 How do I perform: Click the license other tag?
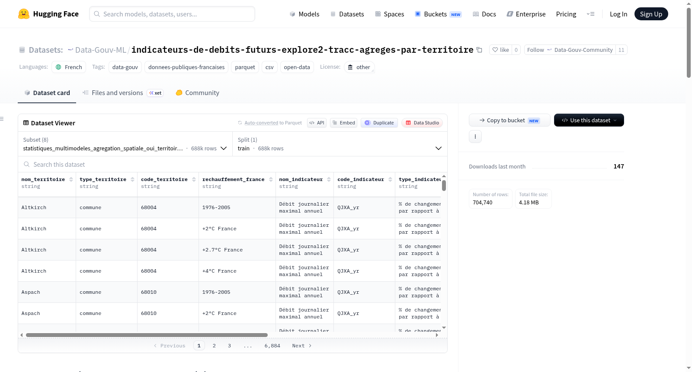point(359,67)
